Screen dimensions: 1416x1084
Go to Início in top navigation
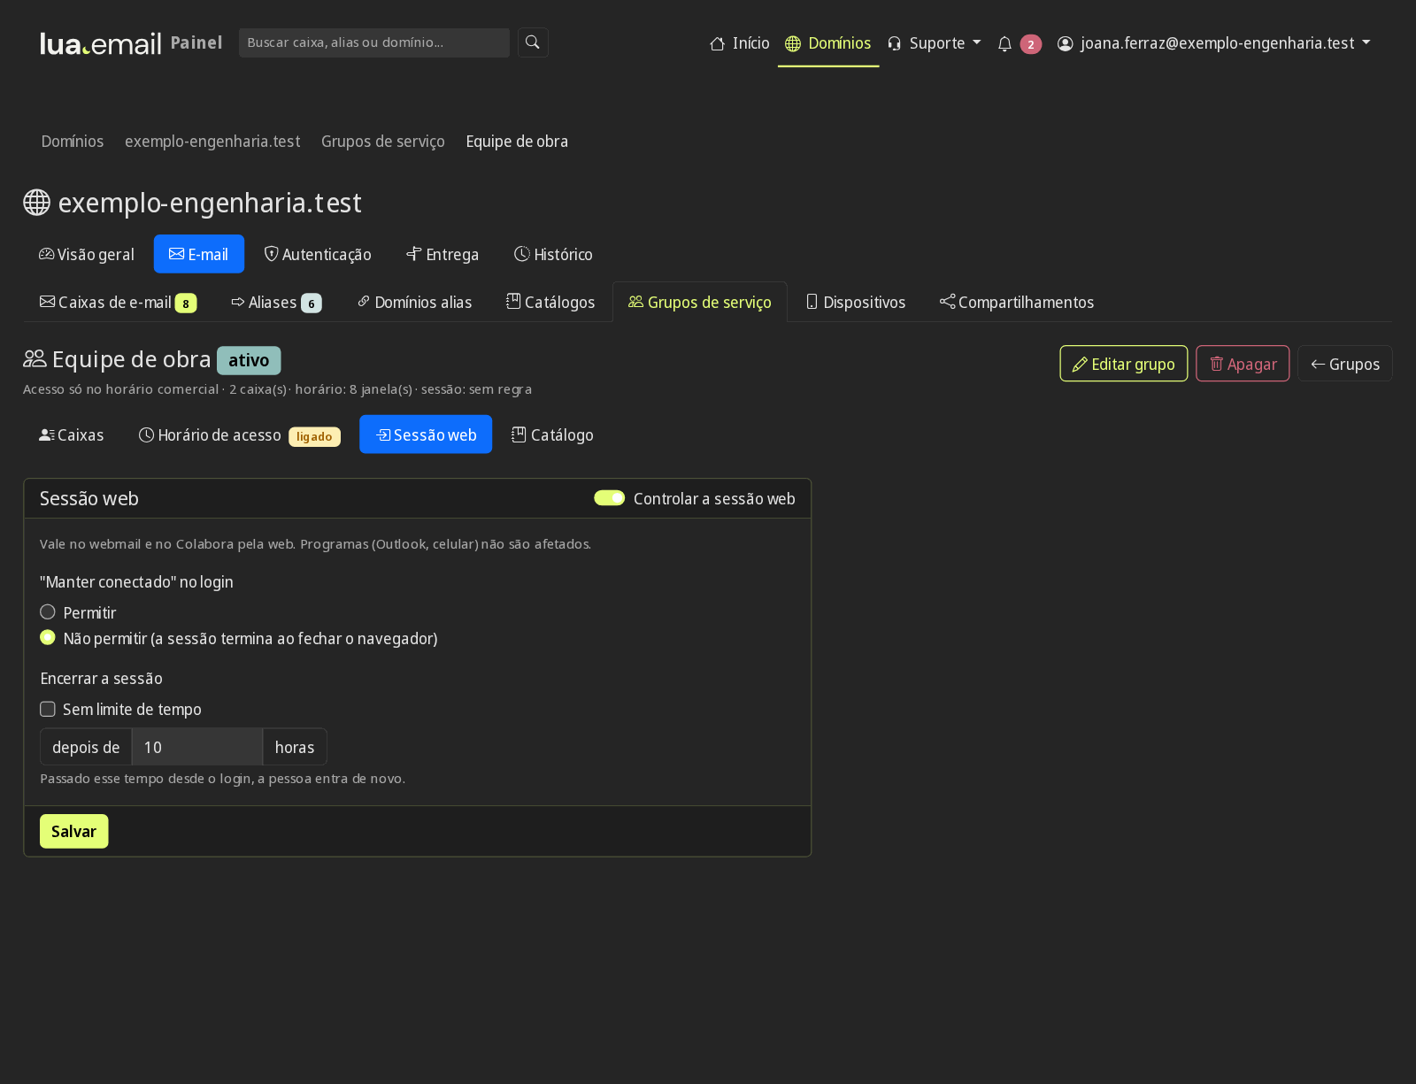(x=740, y=43)
